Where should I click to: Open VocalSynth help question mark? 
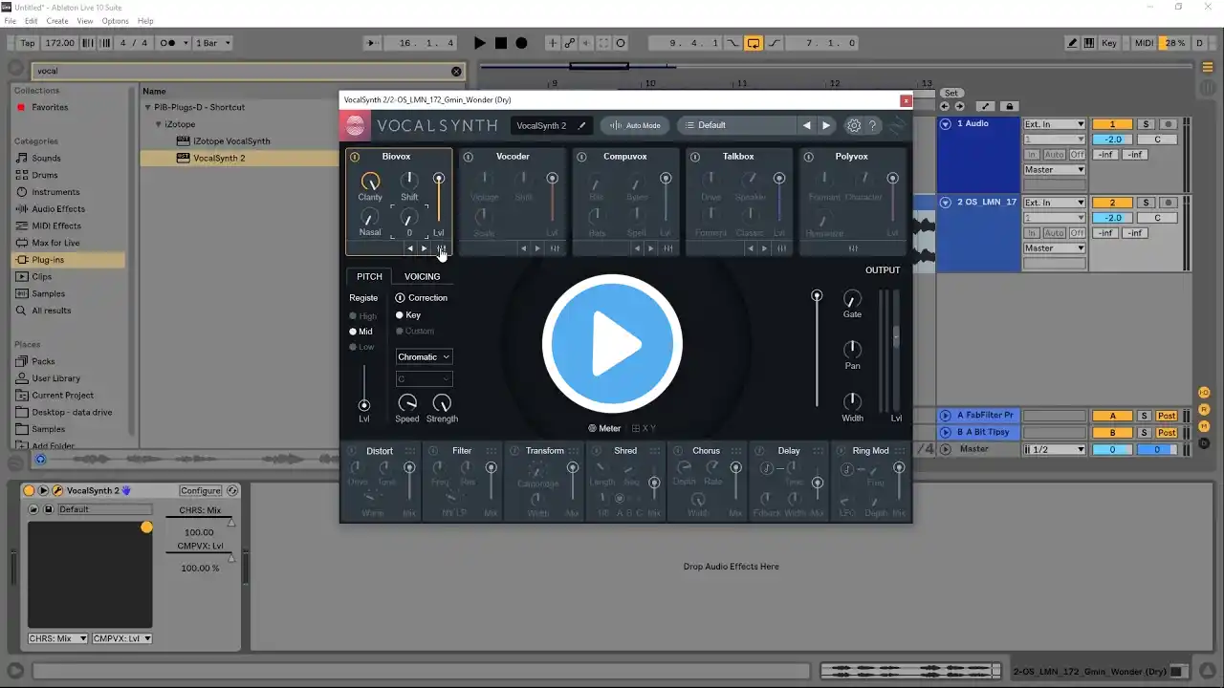pyautogui.click(x=872, y=125)
